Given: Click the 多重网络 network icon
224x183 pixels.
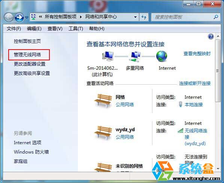Looking at the screenshot, I should (x=135, y=57).
